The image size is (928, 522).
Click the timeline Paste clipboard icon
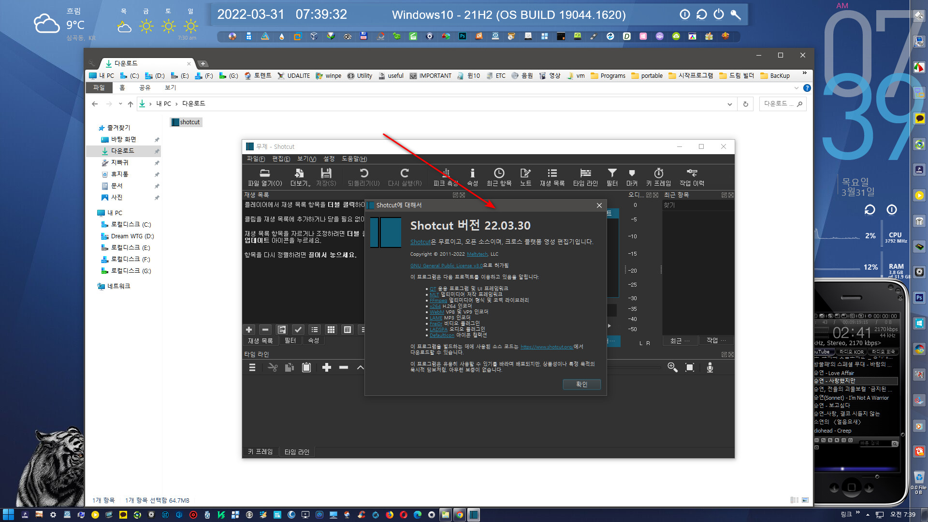306,368
